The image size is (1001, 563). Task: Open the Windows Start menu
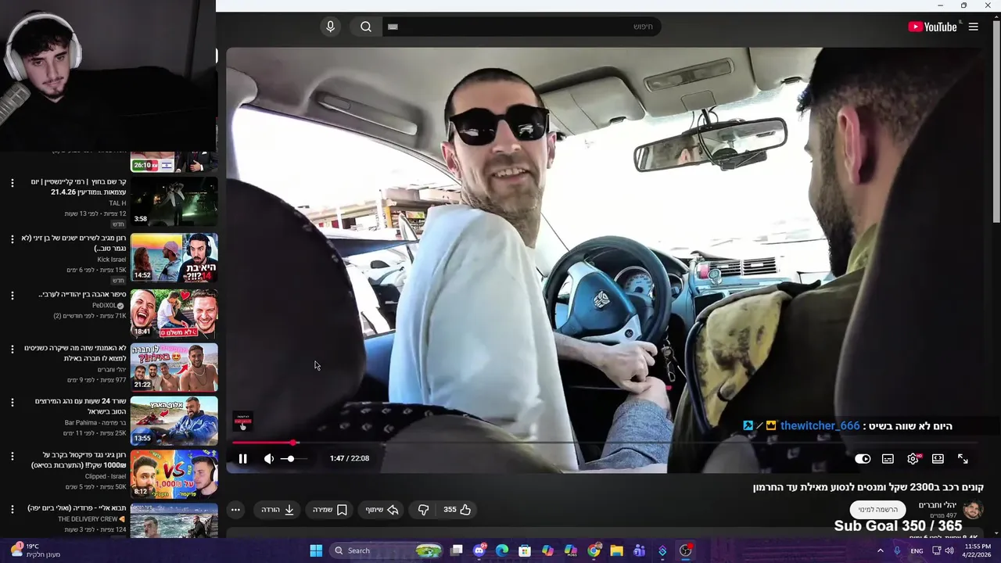tap(316, 550)
